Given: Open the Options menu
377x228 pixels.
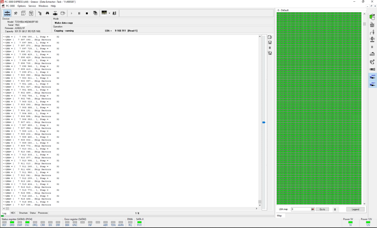Looking at the screenshot, I should 22,6.
